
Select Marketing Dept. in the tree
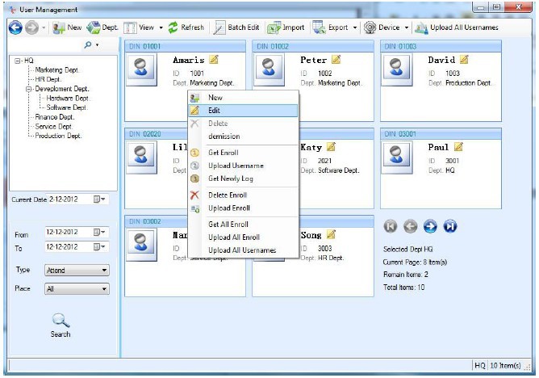coord(56,69)
